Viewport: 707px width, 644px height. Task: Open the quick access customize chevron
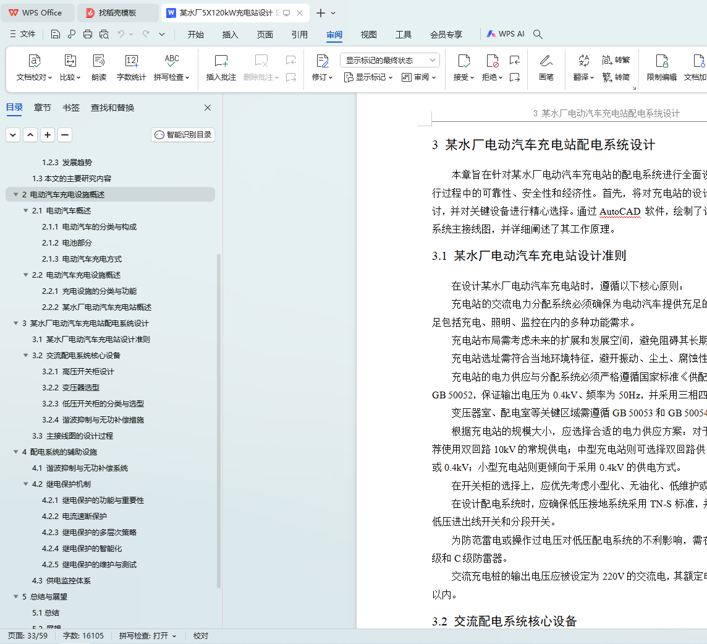click(162, 34)
